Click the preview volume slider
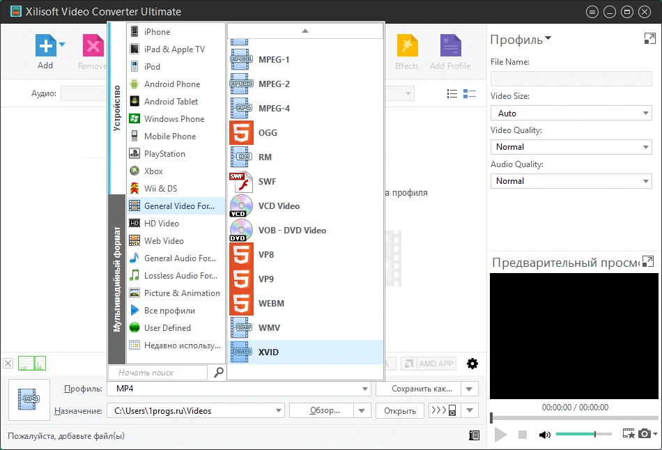The height and width of the screenshot is (450, 662). click(x=583, y=434)
